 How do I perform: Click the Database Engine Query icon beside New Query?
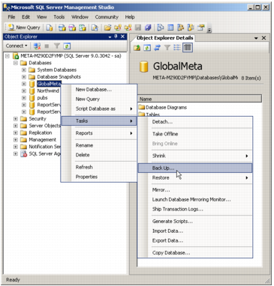[50, 28]
